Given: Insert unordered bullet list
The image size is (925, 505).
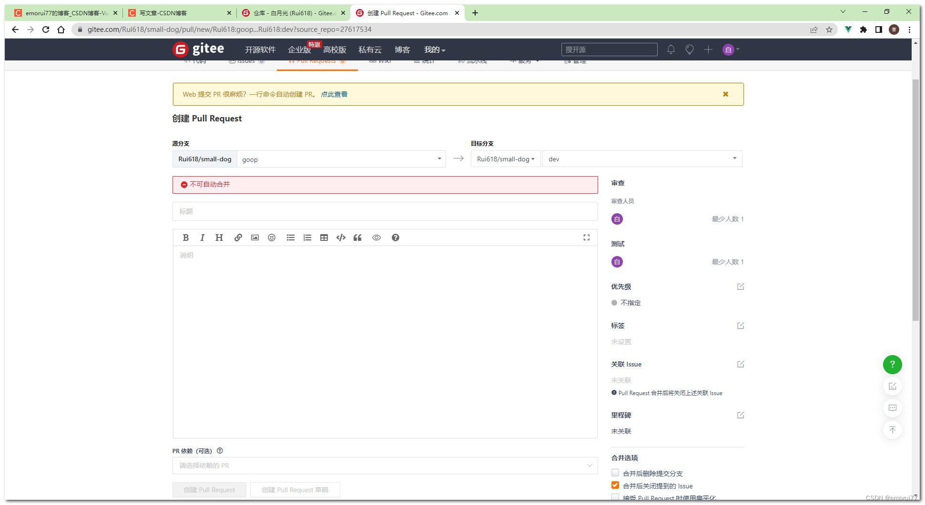Looking at the screenshot, I should click(290, 238).
